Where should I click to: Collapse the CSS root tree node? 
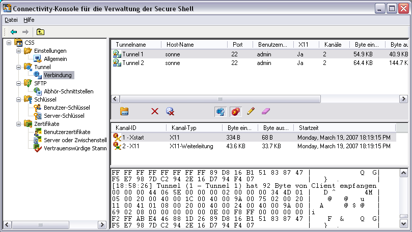tap(9, 43)
